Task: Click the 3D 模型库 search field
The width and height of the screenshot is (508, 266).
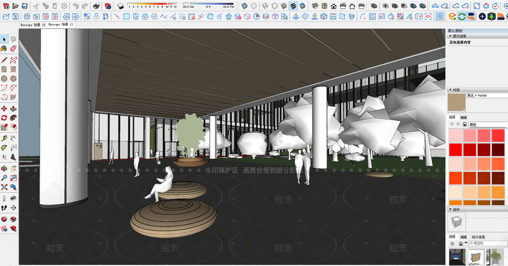Action: tap(488, 243)
